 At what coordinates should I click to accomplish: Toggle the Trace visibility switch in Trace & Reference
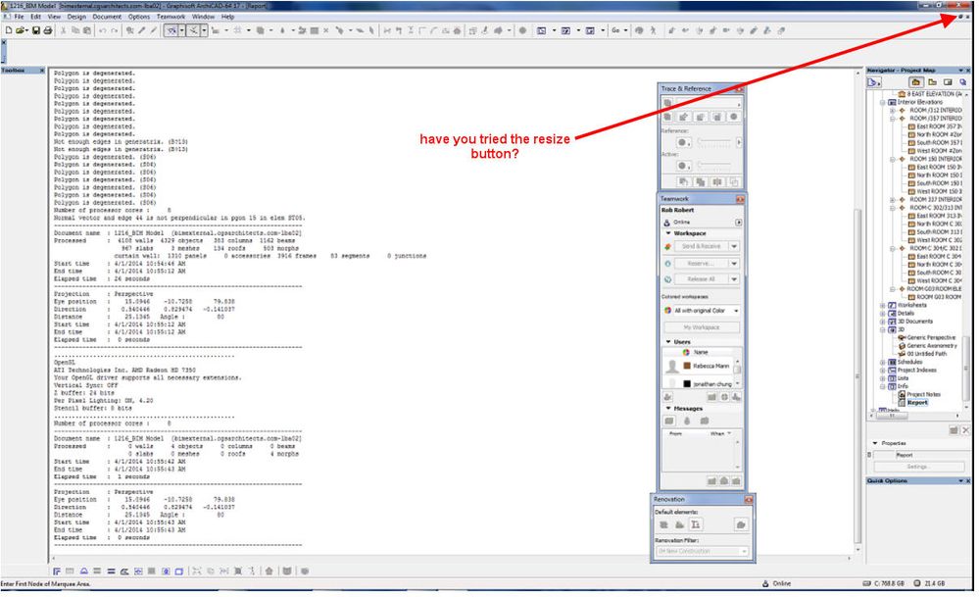tap(667, 102)
